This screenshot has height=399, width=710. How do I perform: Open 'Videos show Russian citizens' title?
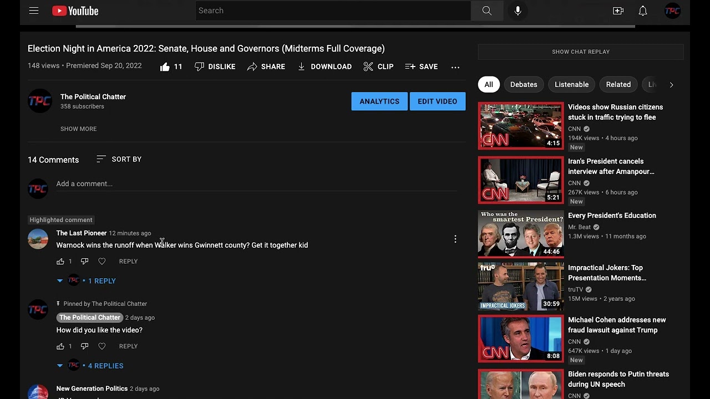coord(616,112)
